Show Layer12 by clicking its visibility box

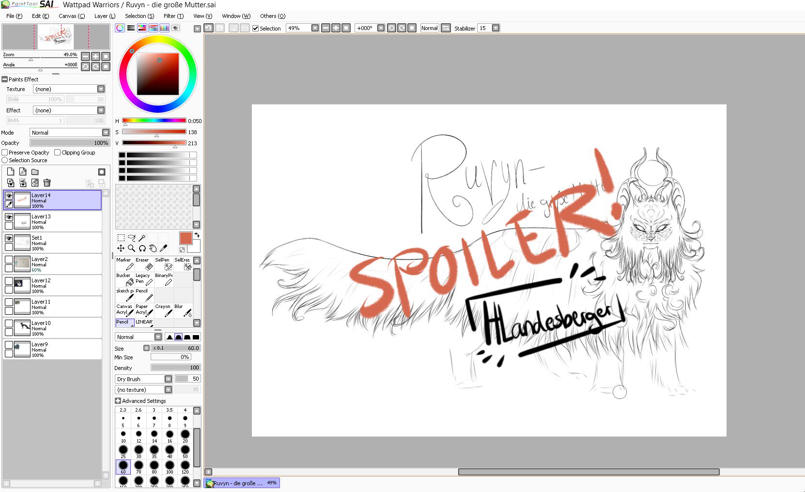[x=9, y=281]
